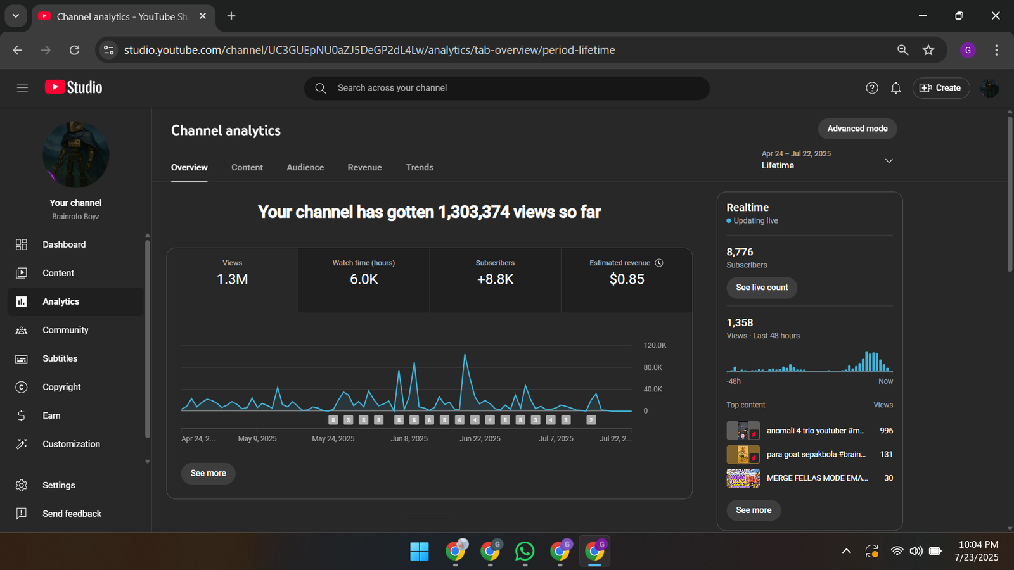Open the Wi-Fi network tray icon
This screenshot has width=1014, height=570.
(x=897, y=551)
